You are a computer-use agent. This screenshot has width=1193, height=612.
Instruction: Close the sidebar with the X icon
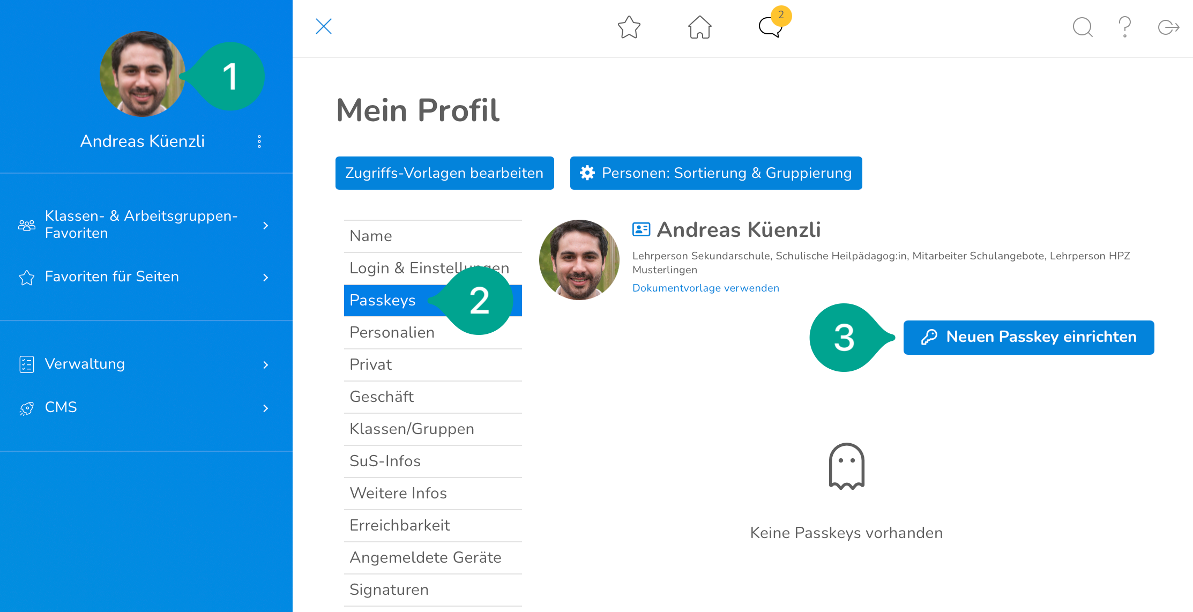click(x=324, y=26)
